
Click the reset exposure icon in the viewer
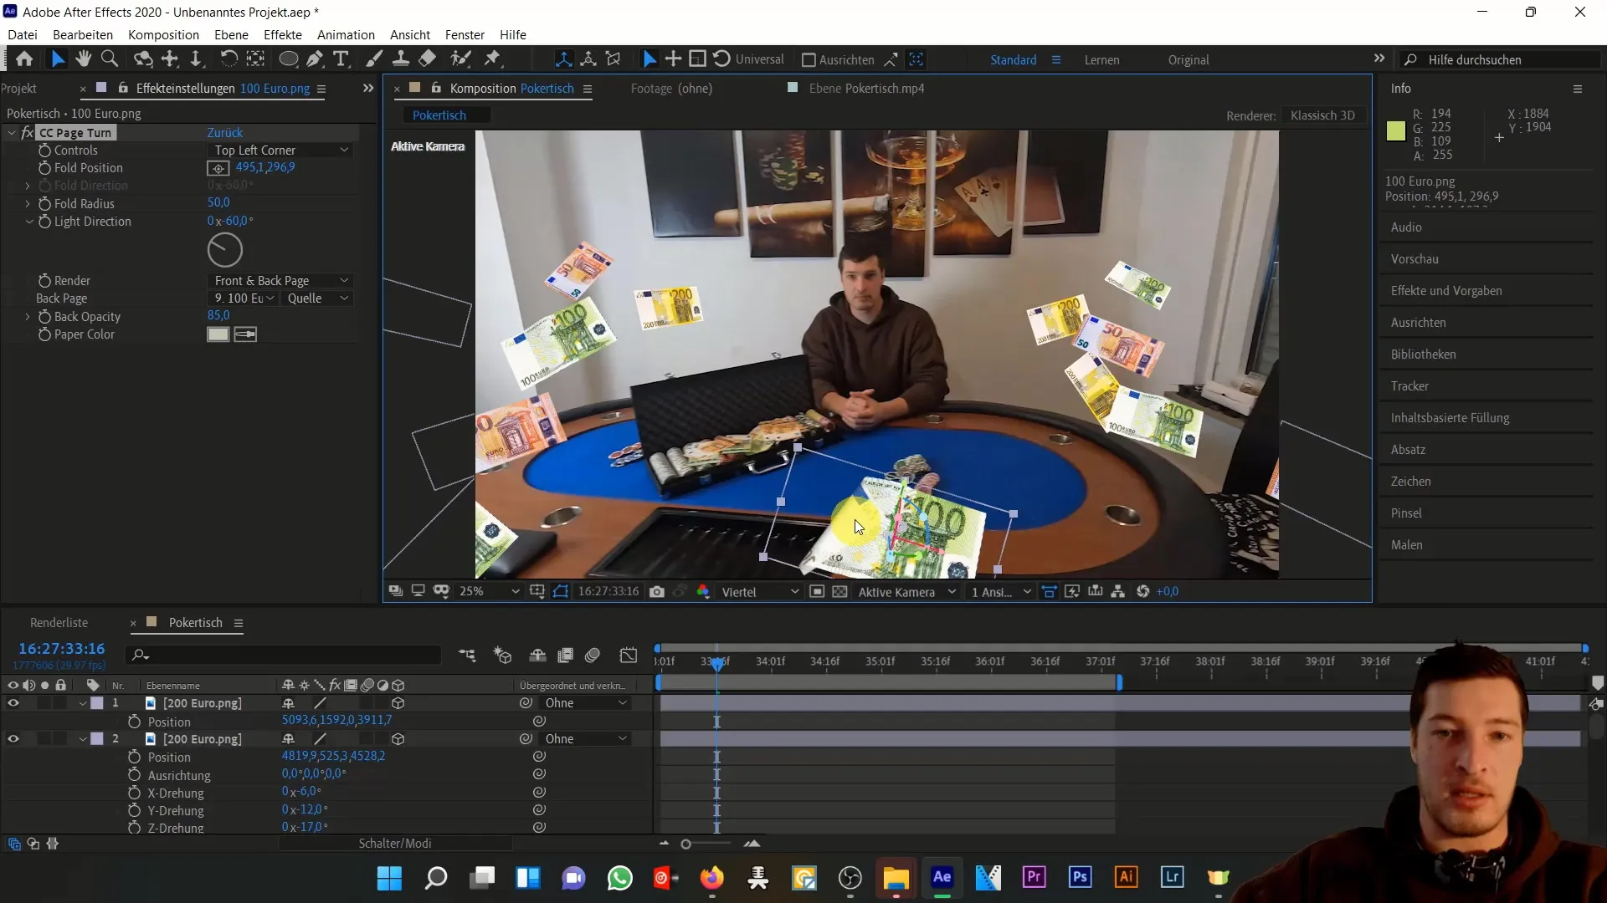pos(1143,591)
